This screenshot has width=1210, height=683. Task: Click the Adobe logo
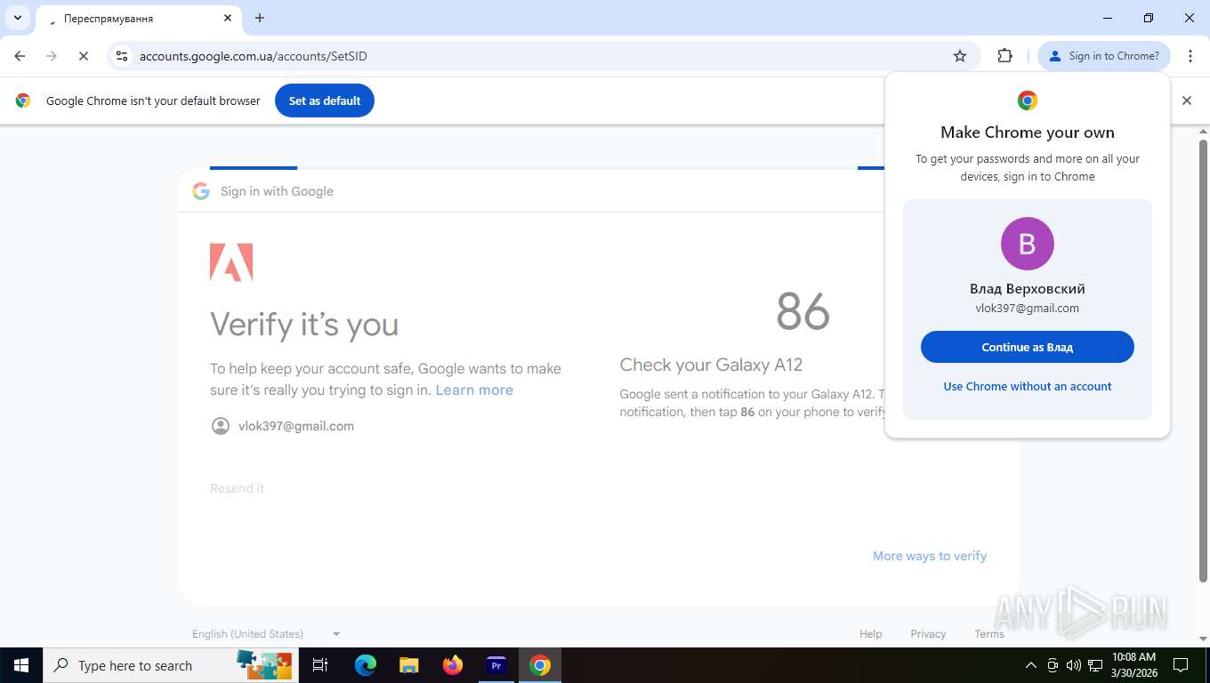coord(231,262)
